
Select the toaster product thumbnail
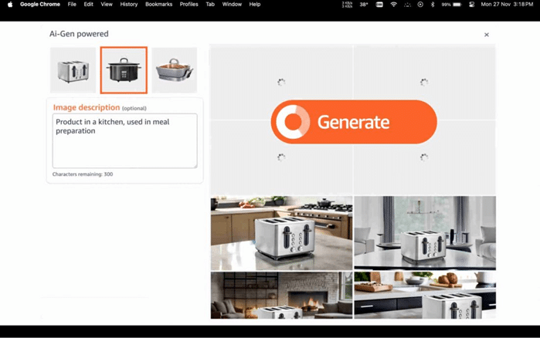73,70
